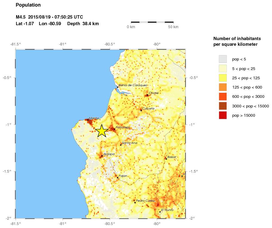272x228 pixels.
Task: Select the yellow '25 < pop < 125' swatch
Action: pos(223,78)
